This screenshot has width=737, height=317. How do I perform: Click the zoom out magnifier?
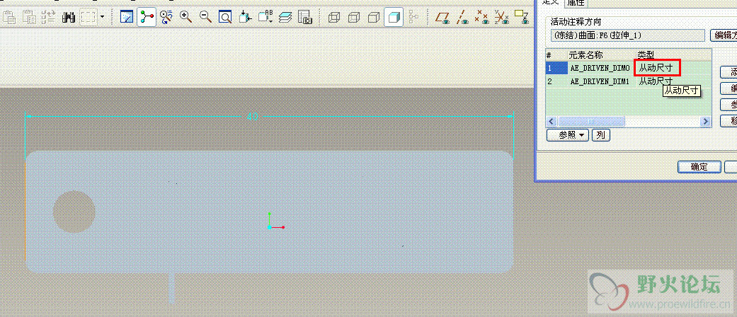[205, 18]
